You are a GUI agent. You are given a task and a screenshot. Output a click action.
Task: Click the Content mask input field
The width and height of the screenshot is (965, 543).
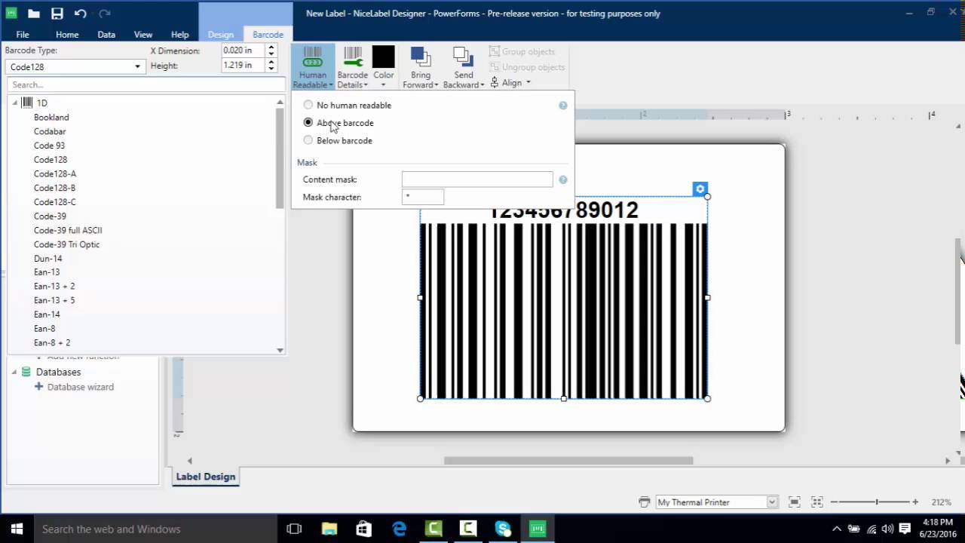pos(477,179)
